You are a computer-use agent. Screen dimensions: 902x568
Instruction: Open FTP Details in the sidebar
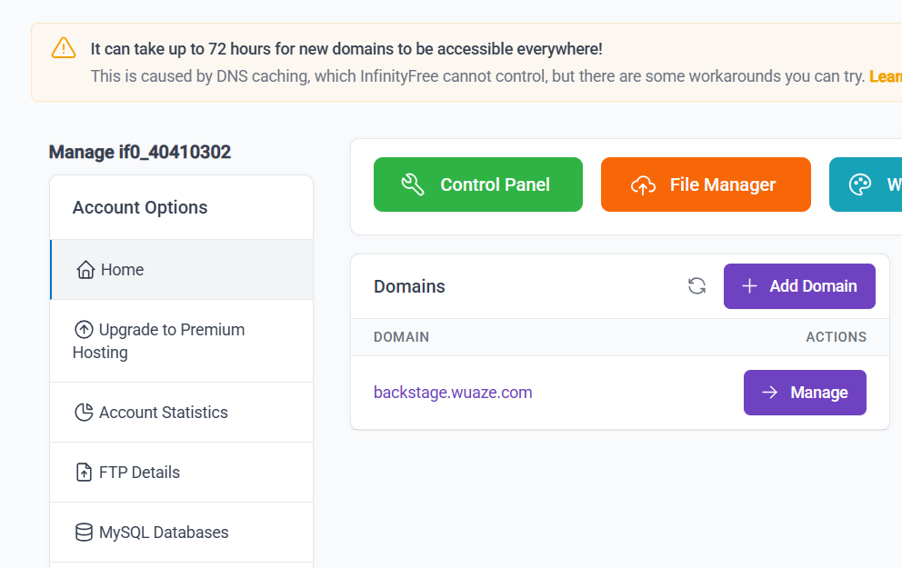tap(139, 473)
